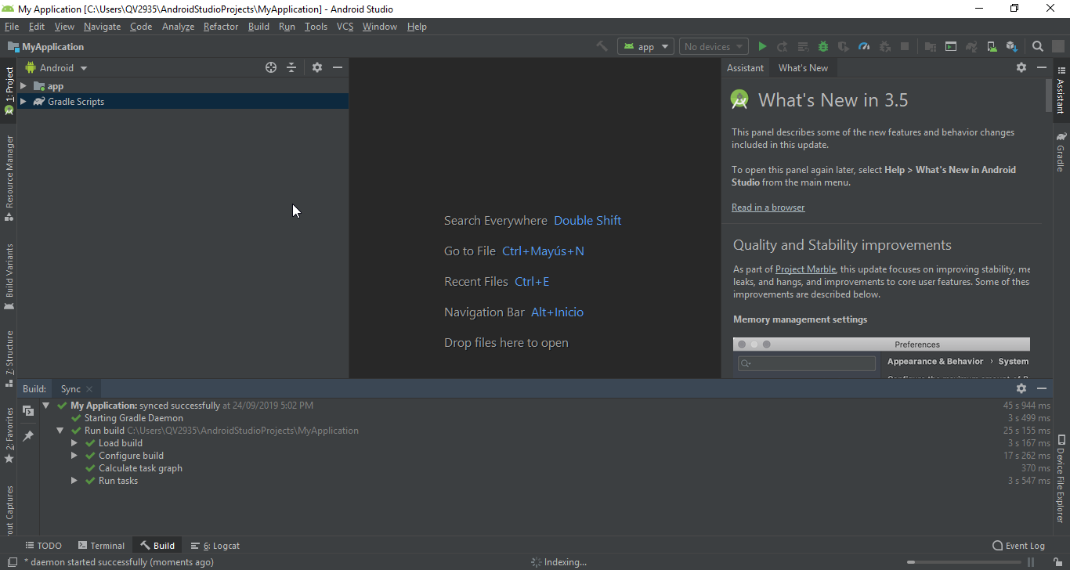Click the What's New panel vertical scrollbar
Image resolution: width=1070 pixels, height=570 pixels.
tap(1048, 97)
